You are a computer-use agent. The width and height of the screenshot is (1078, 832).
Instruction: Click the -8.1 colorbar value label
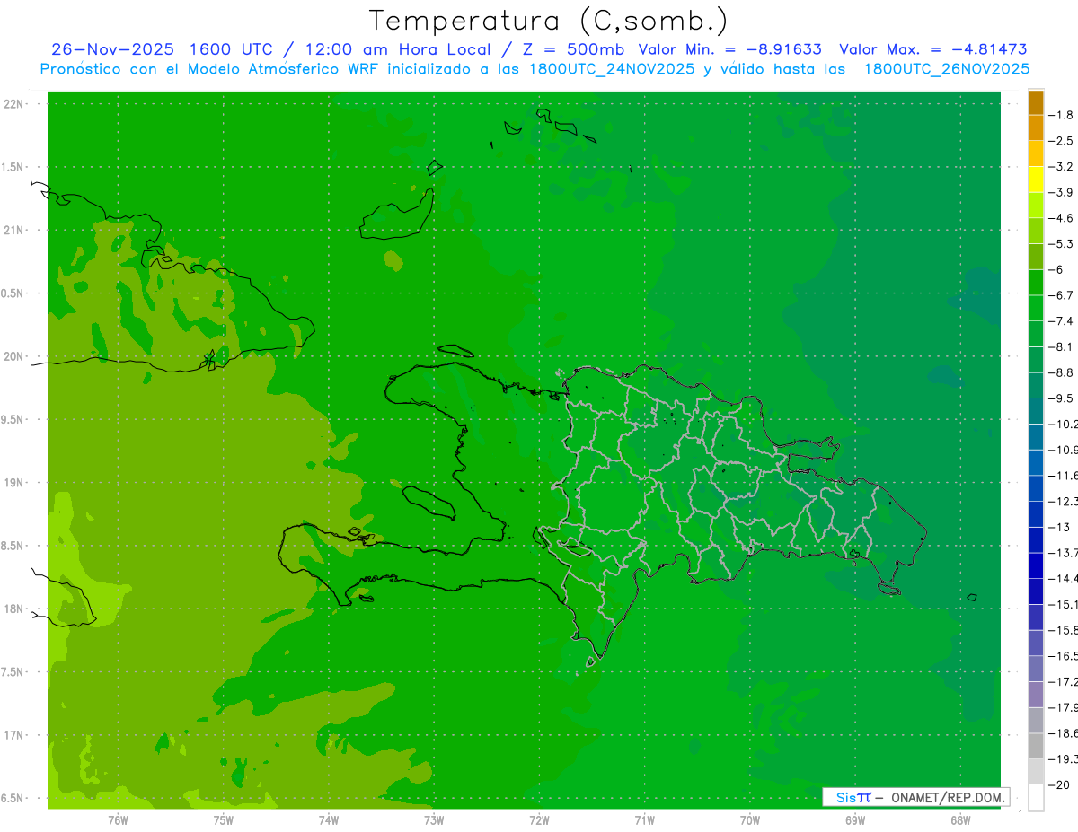(x=1062, y=346)
